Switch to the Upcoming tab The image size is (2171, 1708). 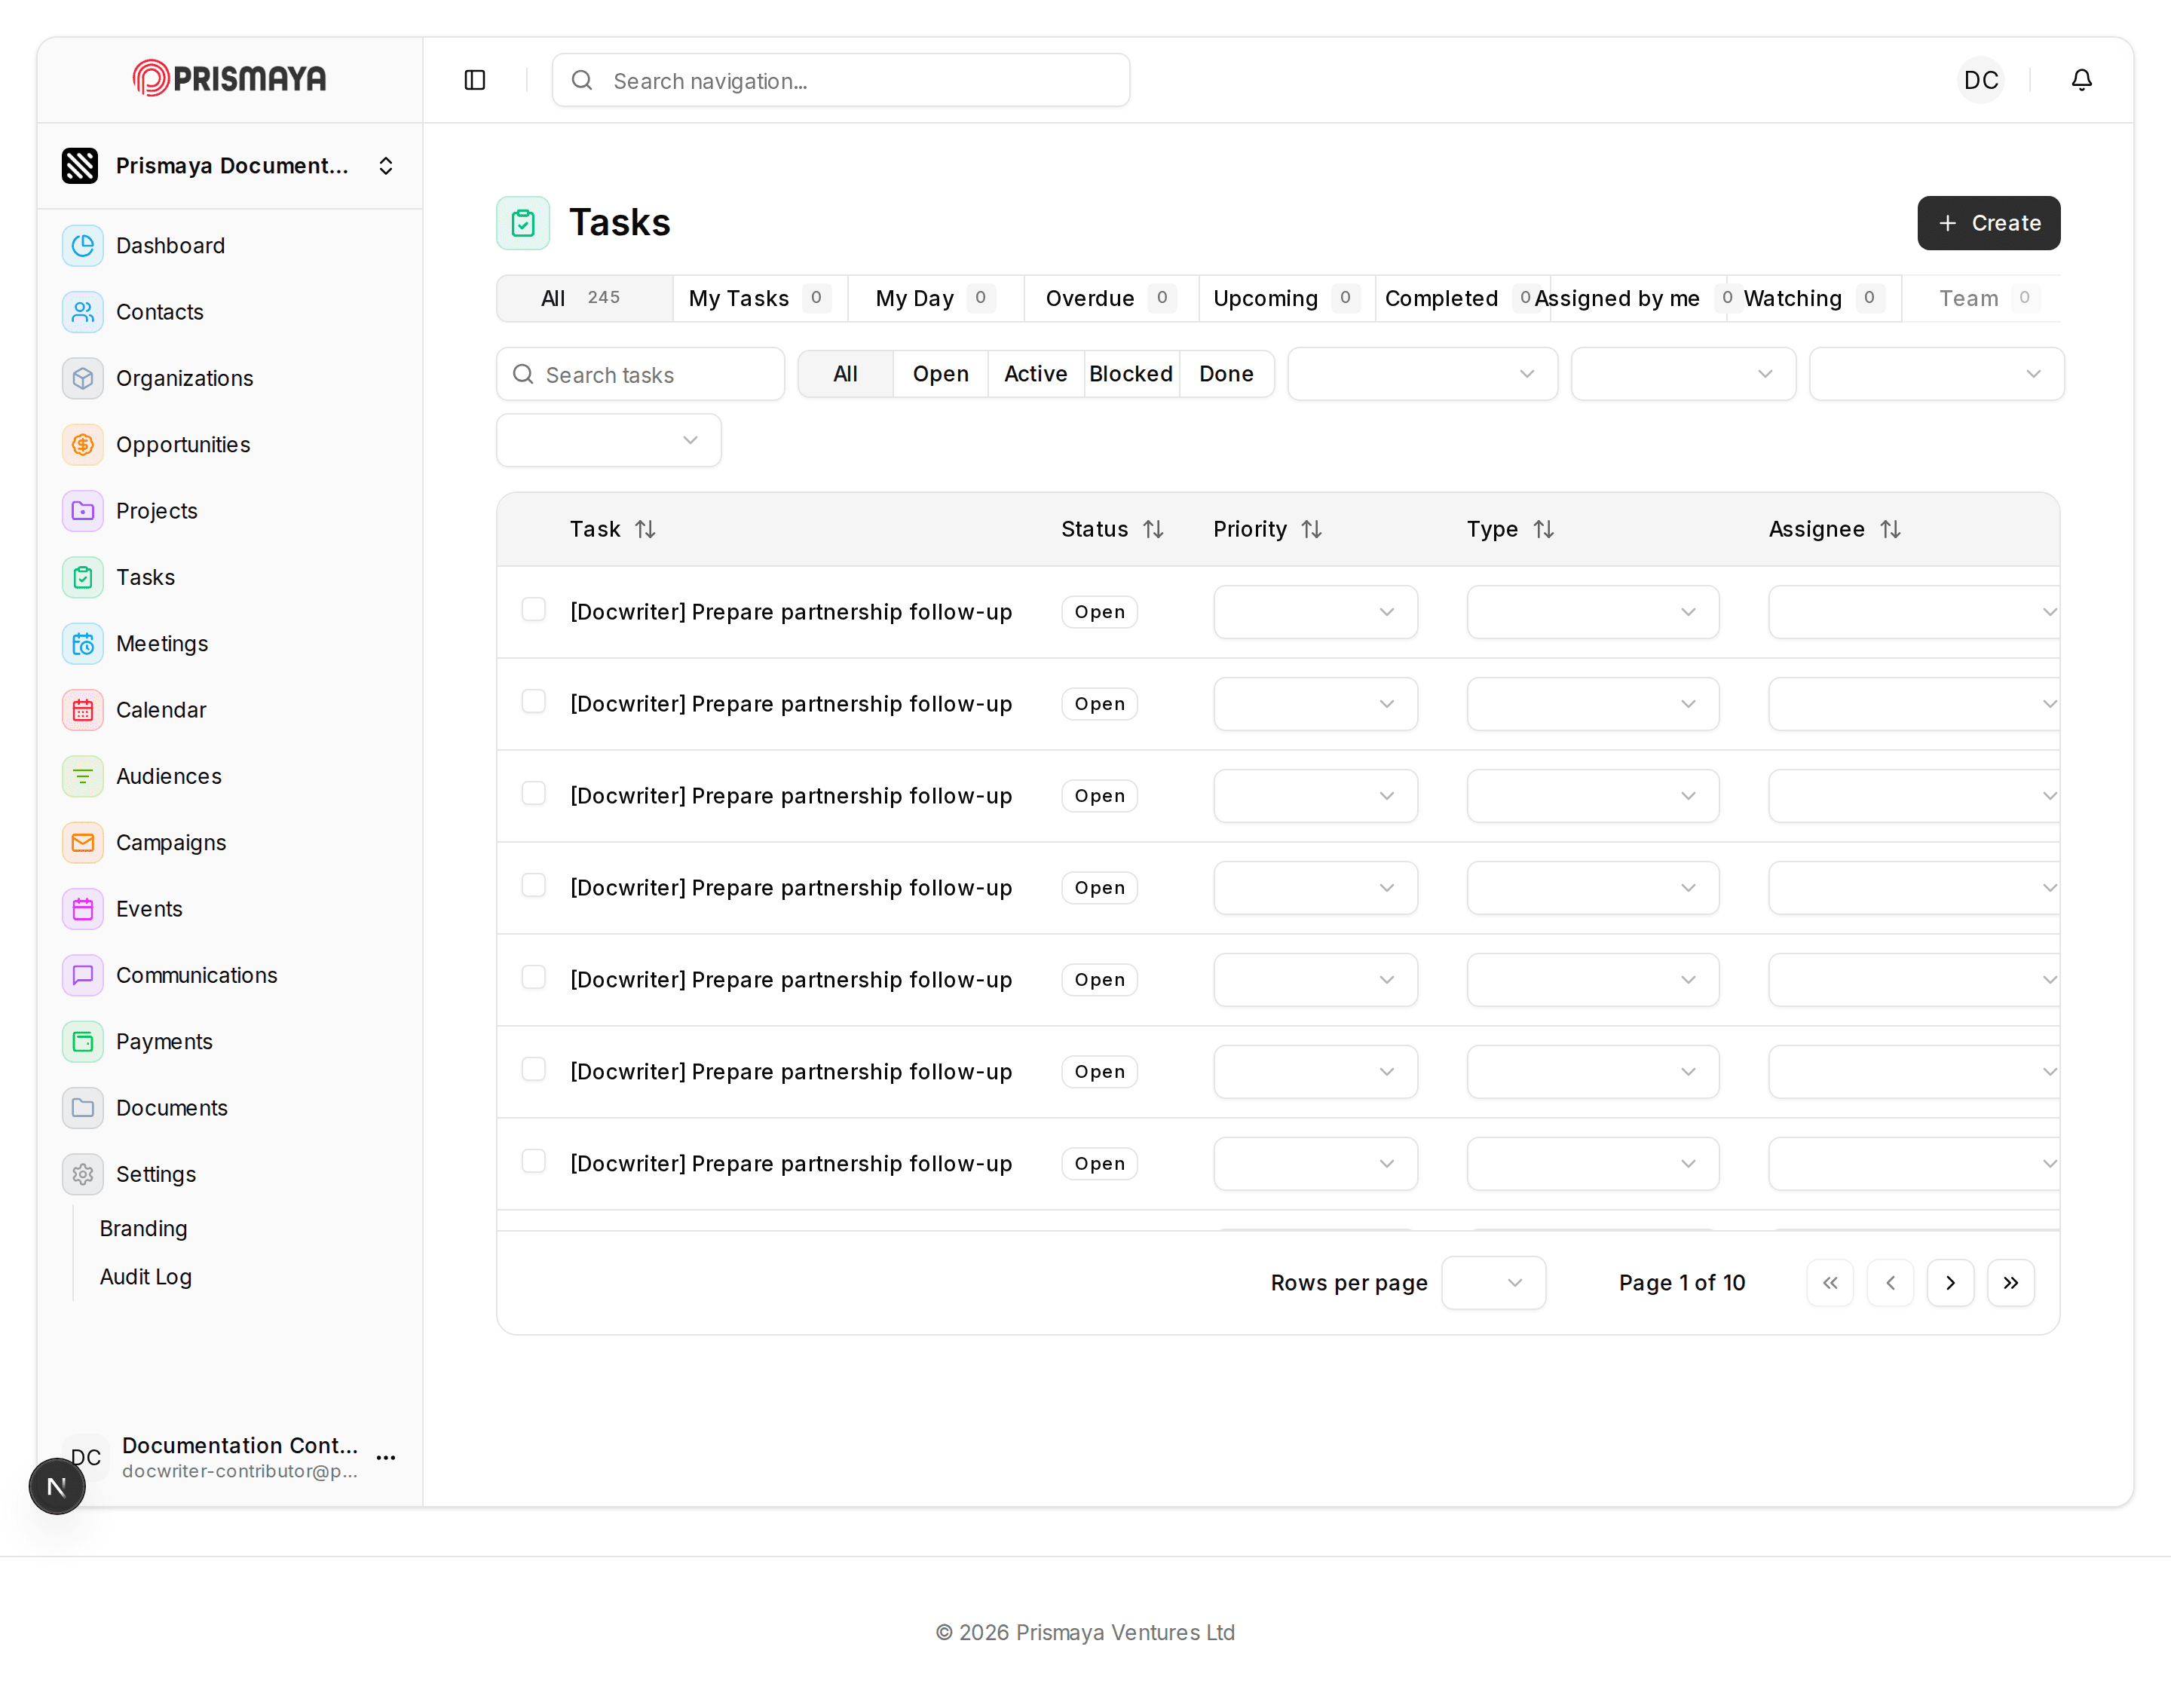[x=1287, y=299]
